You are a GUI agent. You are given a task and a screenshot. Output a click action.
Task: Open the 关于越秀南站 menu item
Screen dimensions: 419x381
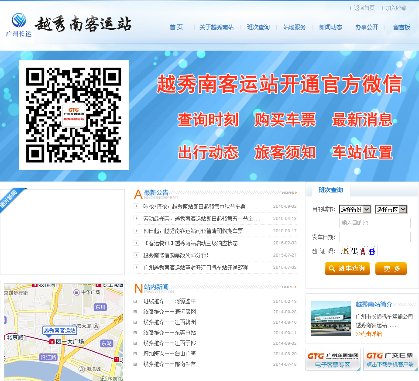[216, 27]
